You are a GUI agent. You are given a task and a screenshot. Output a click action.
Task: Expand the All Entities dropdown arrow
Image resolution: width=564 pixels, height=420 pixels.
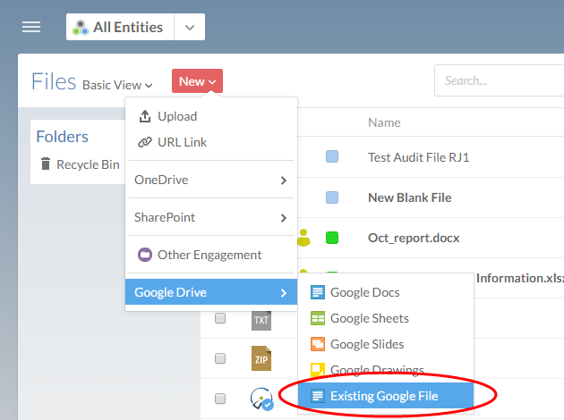(189, 27)
